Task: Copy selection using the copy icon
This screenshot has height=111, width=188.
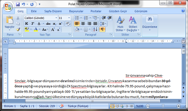Action: (x=18, y=24)
